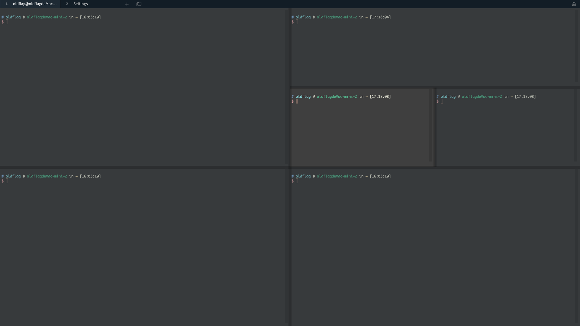This screenshot has width=580, height=326.
Task: Focus the rightmost pane showing 17:18:08
Action: pos(507,130)
